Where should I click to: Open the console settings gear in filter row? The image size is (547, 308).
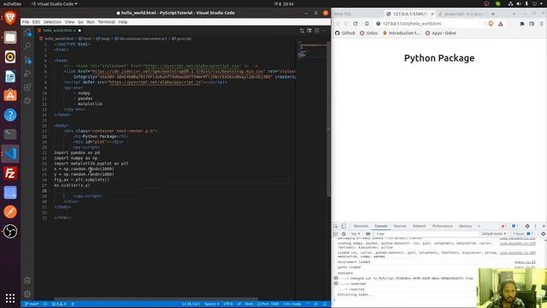tap(544, 234)
